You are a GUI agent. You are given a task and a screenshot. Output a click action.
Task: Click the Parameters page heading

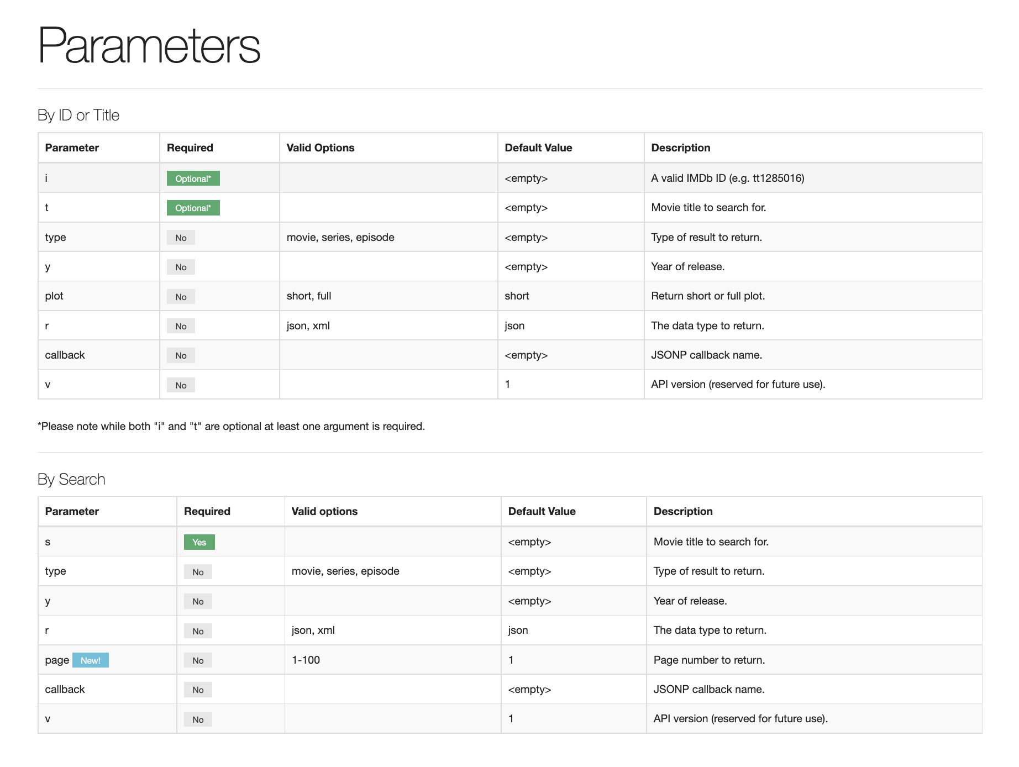point(149,45)
